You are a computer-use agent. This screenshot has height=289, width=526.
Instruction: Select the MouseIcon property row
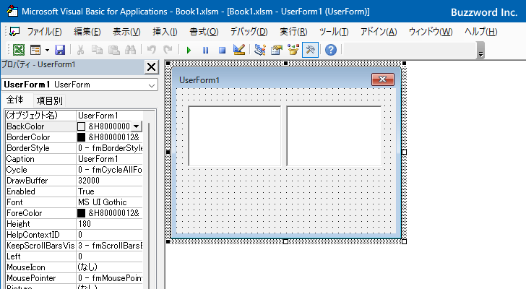[x=74, y=267]
